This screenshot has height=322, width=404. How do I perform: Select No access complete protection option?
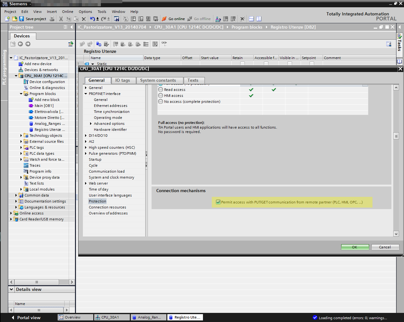tap(161, 102)
